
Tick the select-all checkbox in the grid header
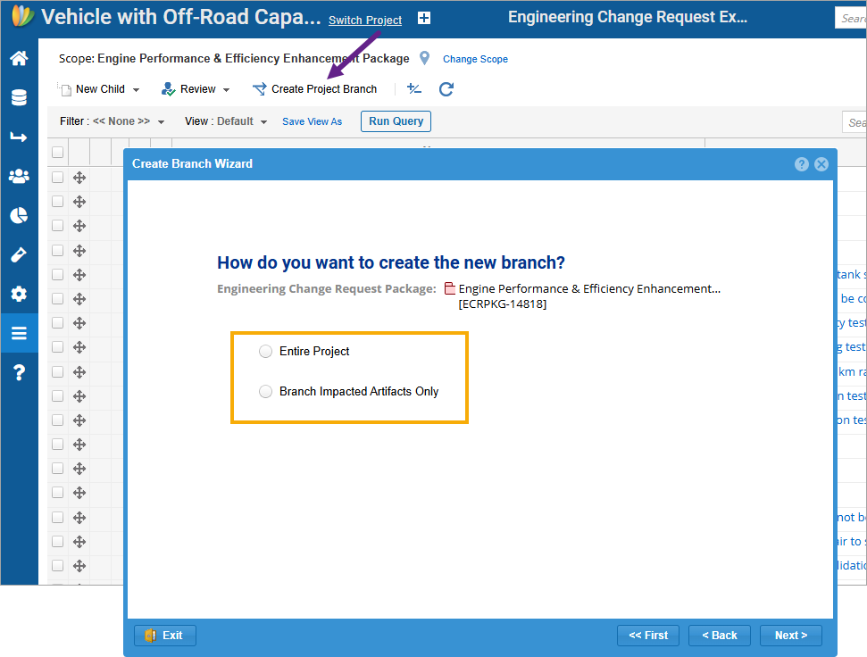[x=58, y=153]
